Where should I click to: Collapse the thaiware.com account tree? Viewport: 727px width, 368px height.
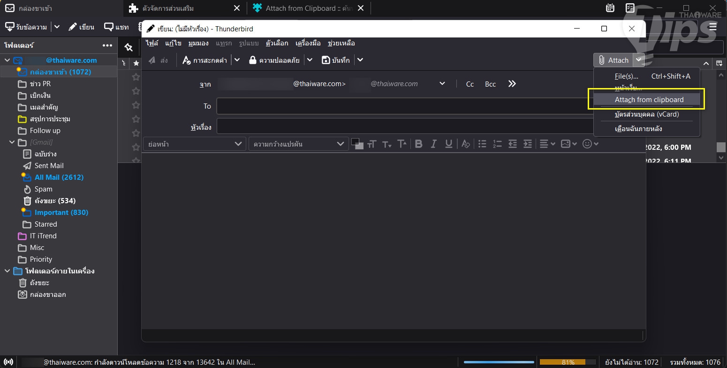[7, 60]
